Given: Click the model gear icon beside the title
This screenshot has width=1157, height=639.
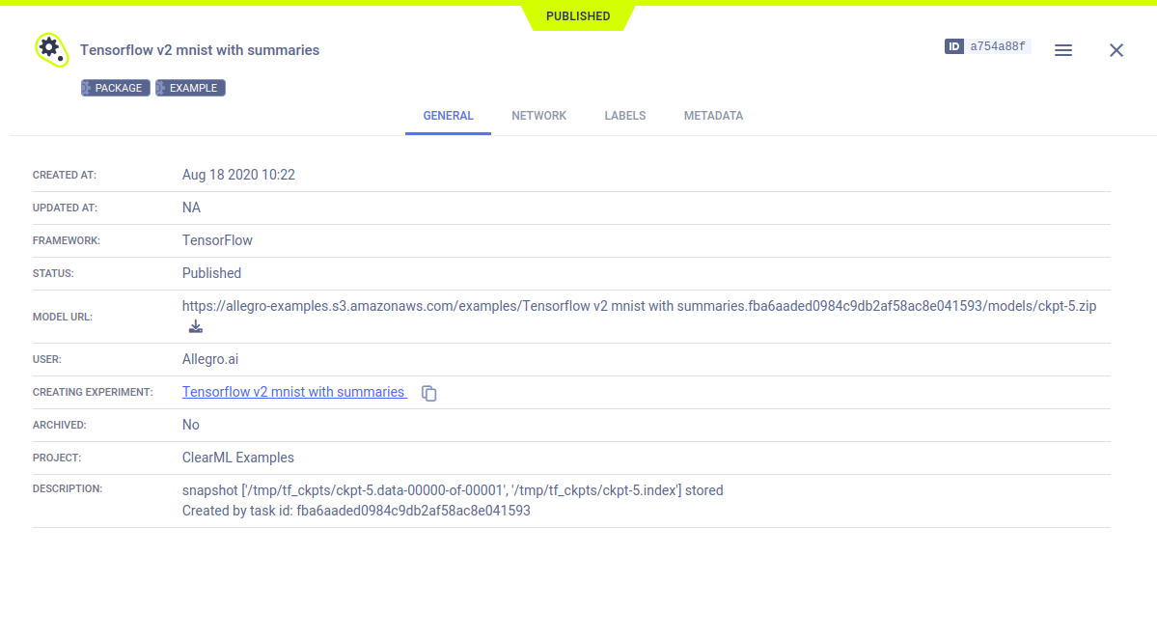Looking at the screenshot, I should click(49, 49).
